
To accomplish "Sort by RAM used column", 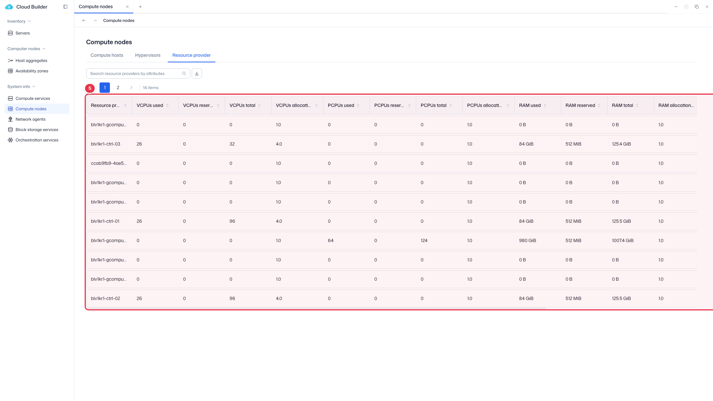I will (545, 105).
